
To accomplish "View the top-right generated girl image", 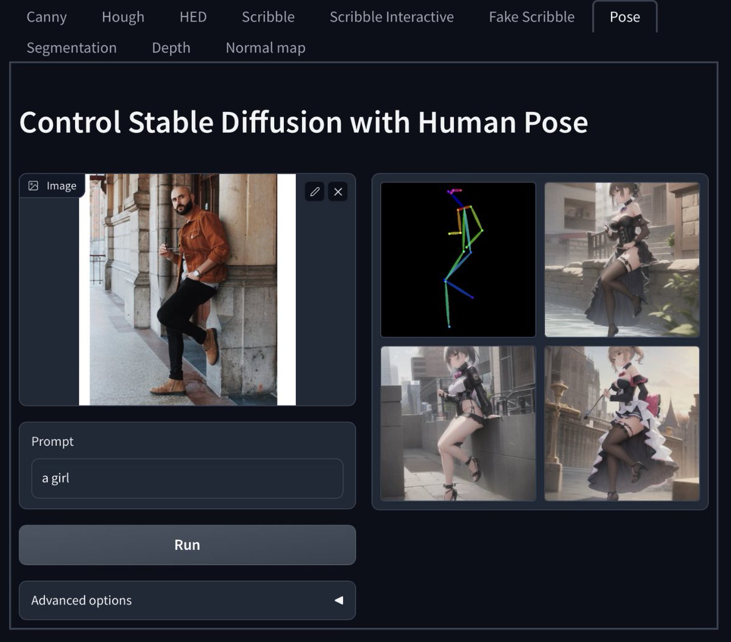I will point(623,258).
